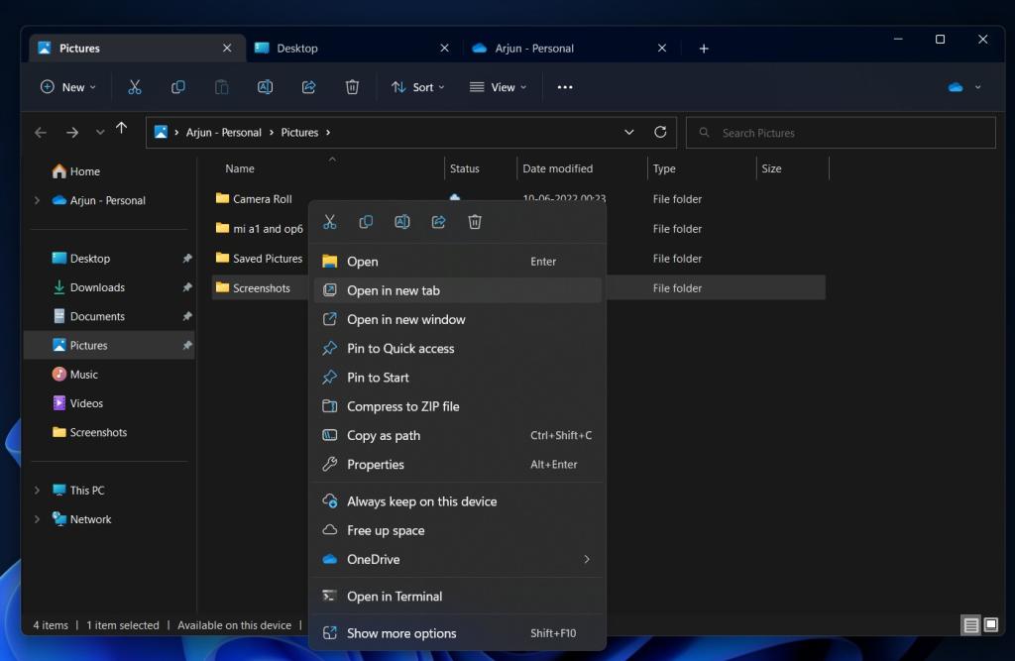
Task: Click the OneDrive cloud icon near top right
Action: [x=954, y=87]
